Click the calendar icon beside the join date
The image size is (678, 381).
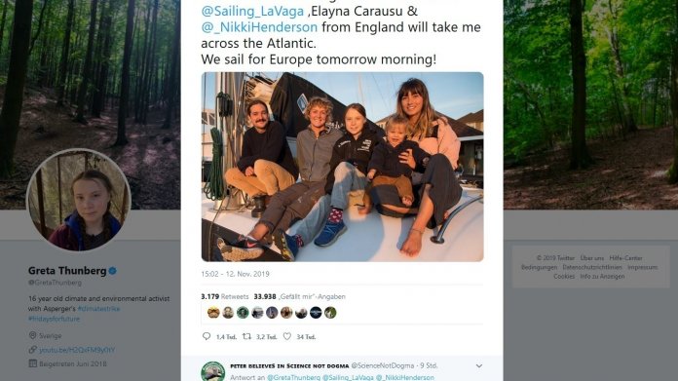(x=32, y=363)
